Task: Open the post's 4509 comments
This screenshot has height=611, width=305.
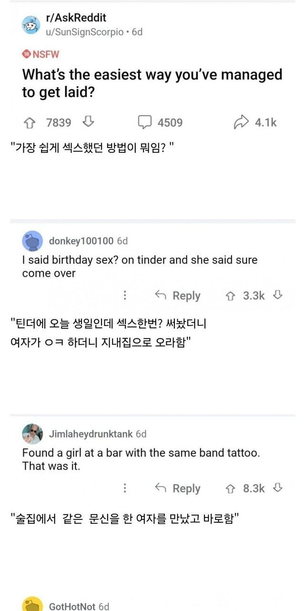Action: 160,123
